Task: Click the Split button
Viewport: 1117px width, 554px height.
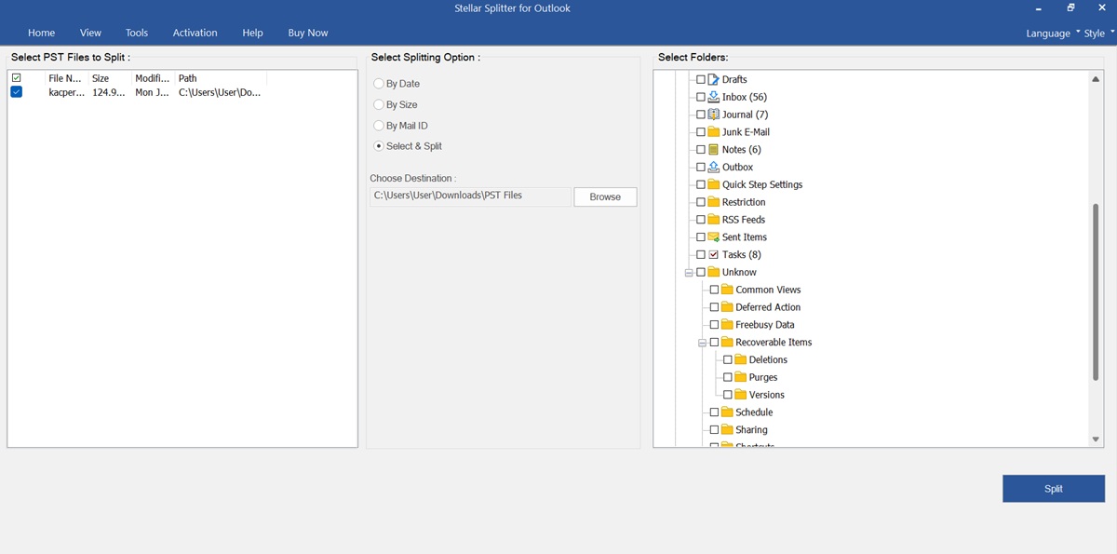Action: pos(1054,489)
